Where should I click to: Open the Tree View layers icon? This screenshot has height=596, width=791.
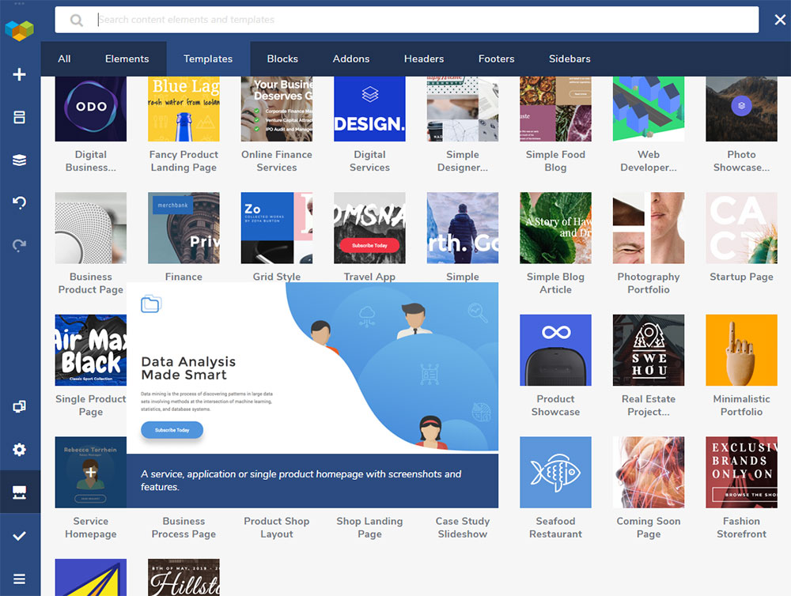pos(19,160)
